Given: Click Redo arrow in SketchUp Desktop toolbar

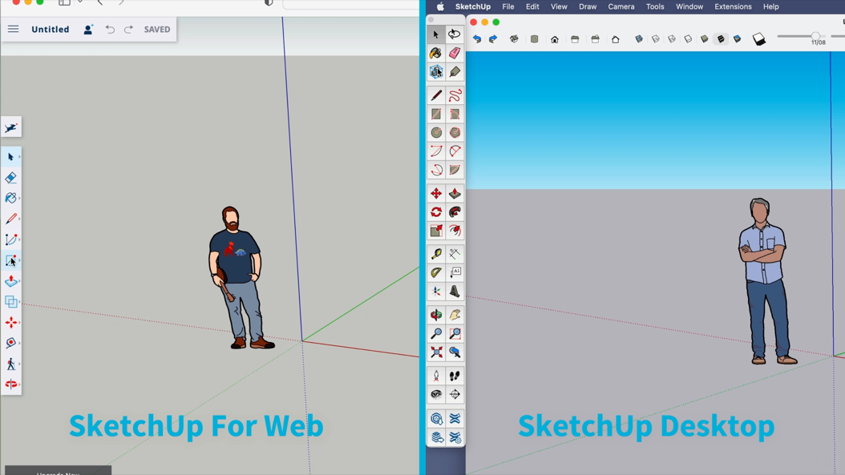Looking at the screenshot, I should point(493,38).
